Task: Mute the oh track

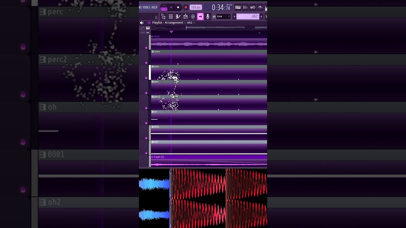Action: click(x=146, y=123)
